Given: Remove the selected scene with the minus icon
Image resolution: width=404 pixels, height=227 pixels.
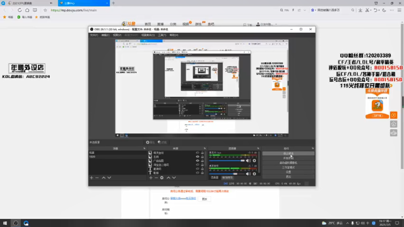Looking at the screenshot, I should click(97, 178).
